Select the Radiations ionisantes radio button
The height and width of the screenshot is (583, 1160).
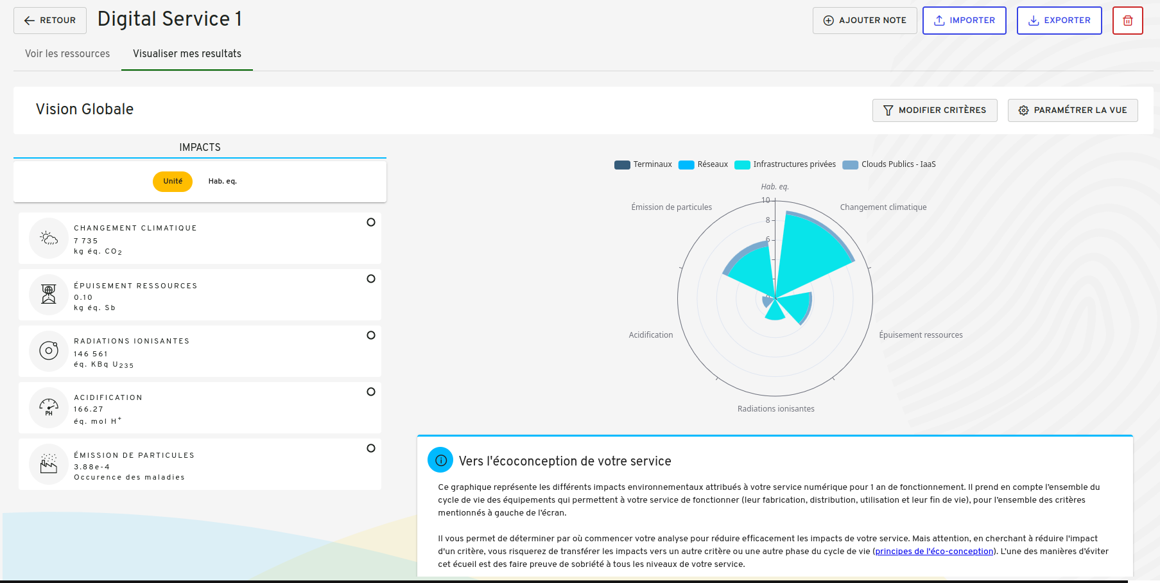(x=371, y=335)
